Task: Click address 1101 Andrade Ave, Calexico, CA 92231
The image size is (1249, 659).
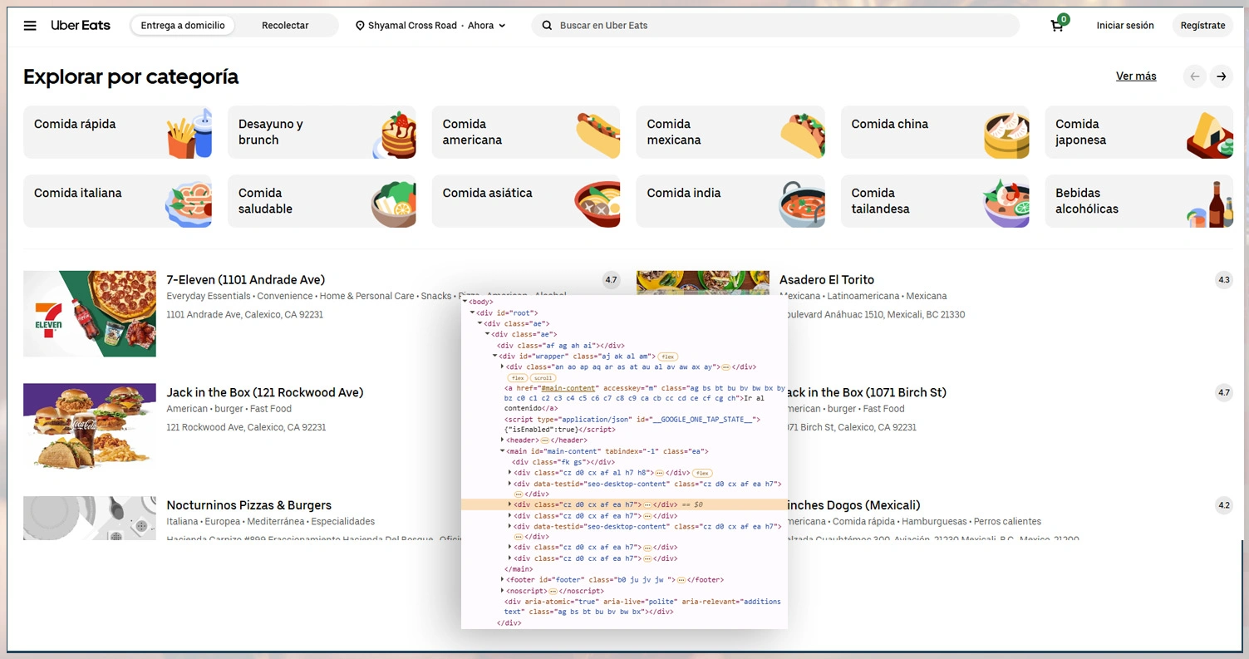Action: click(x=245, y=315)
